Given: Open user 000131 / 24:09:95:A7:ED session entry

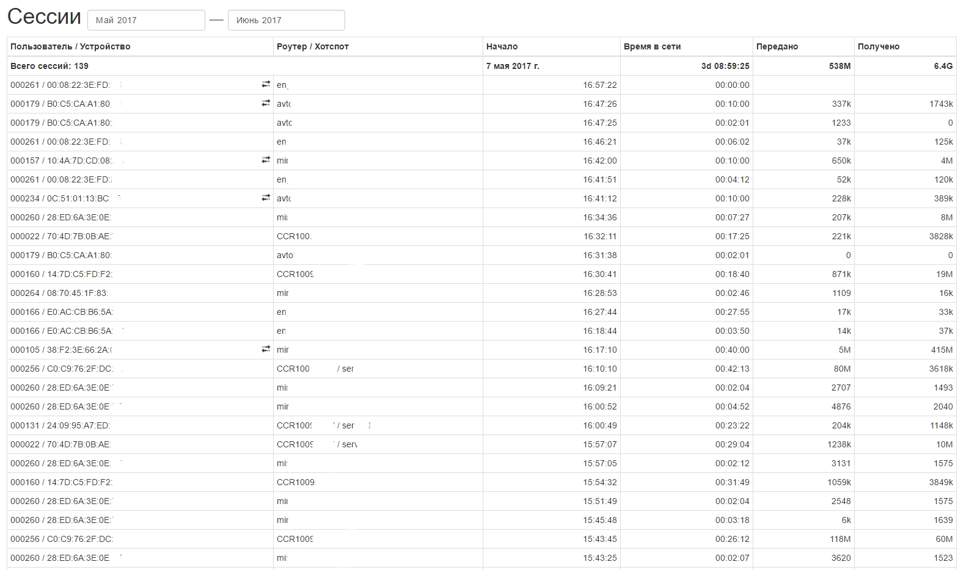Looking at the screenshot, I should click(x=60, y=425).
